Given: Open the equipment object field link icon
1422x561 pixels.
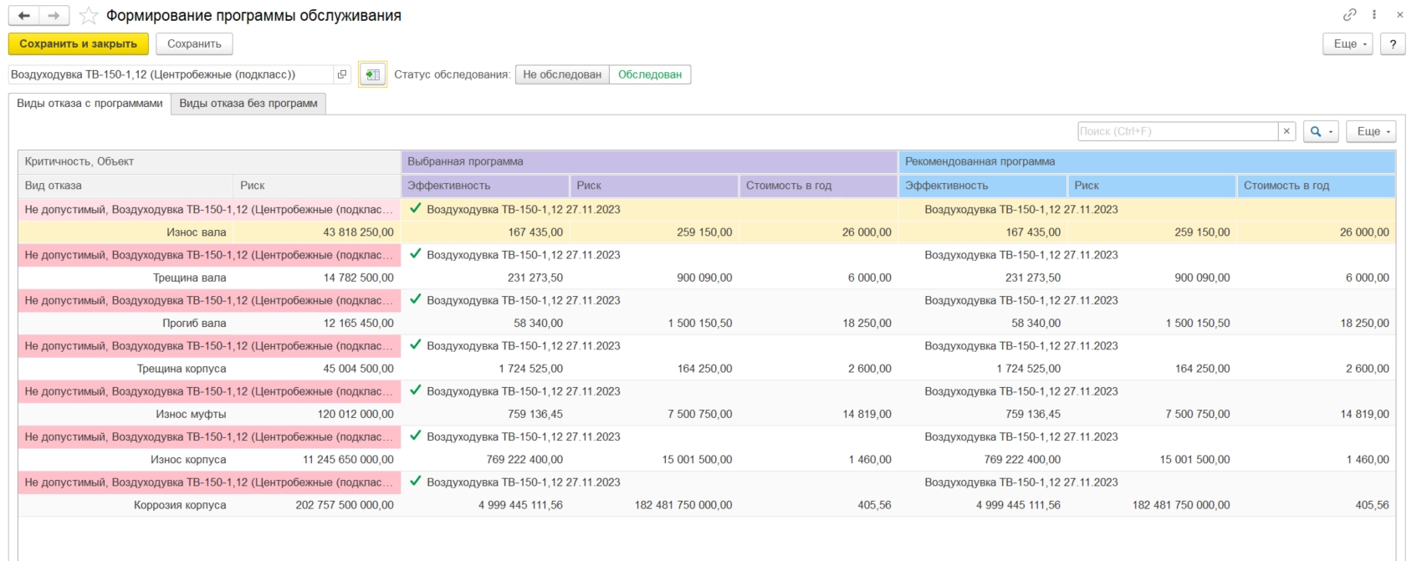Looking at the screenshot, I should click(x=341, y=74).
